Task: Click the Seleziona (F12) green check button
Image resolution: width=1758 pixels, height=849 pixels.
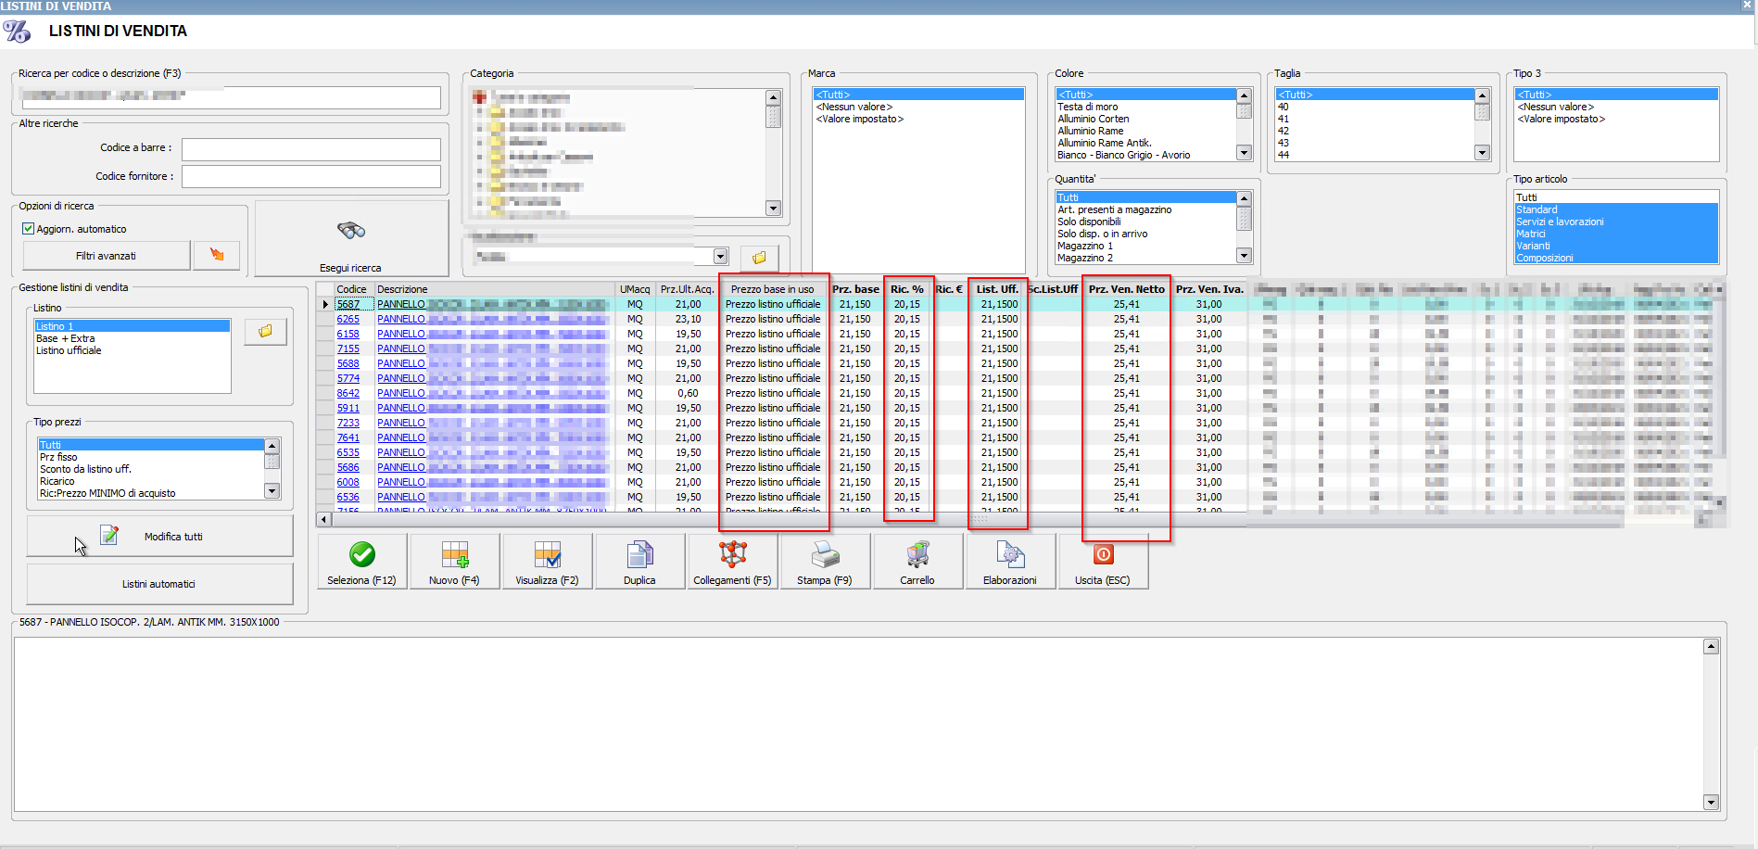Action: (x=361, y=562)
